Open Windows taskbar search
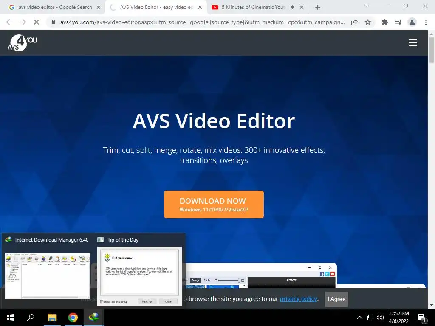435x326 pixels. [31, 318]
